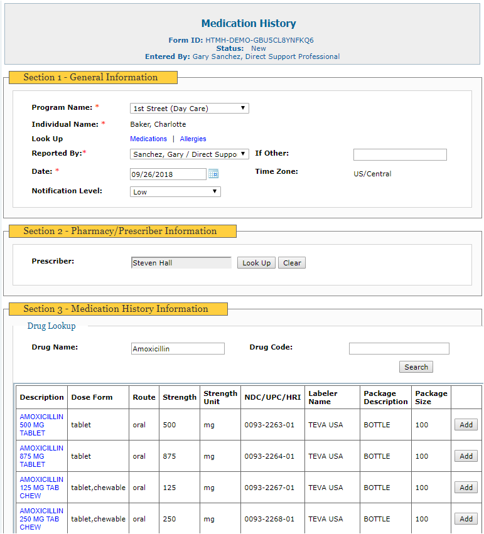Click the If Other text field

pos(400,154)
